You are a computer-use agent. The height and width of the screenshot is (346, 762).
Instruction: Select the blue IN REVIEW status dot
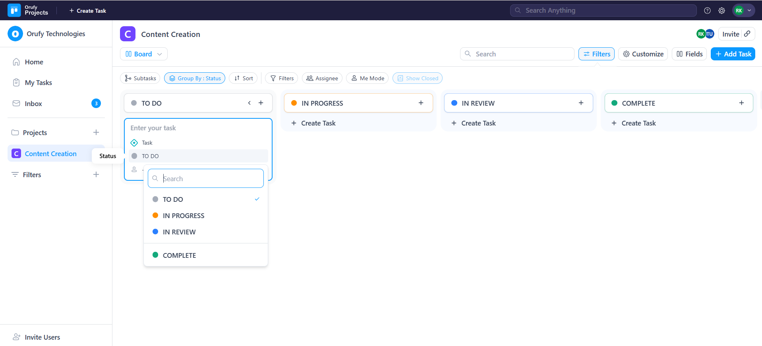pos(155,232)
